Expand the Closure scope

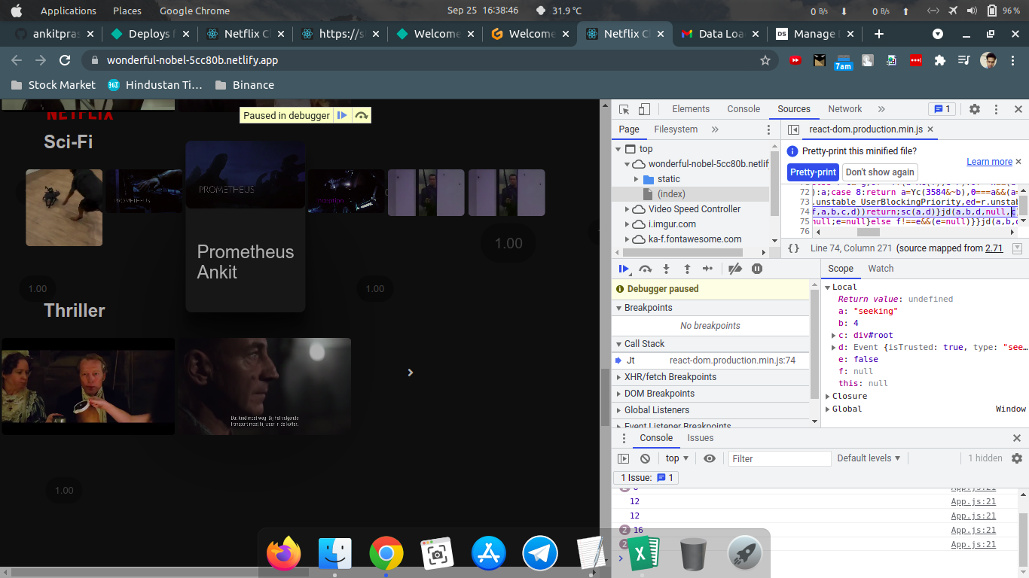click(x=826, y=397)
